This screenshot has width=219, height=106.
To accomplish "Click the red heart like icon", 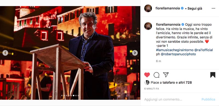I will (147, 75).
